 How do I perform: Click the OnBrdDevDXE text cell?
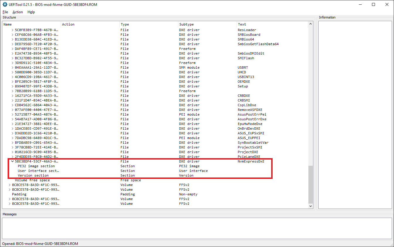click(x=249, y=128)
